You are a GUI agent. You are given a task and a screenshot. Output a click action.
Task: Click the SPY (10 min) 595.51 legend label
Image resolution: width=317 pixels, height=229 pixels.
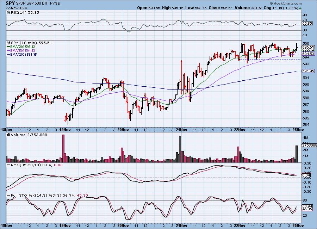(31, 43)
